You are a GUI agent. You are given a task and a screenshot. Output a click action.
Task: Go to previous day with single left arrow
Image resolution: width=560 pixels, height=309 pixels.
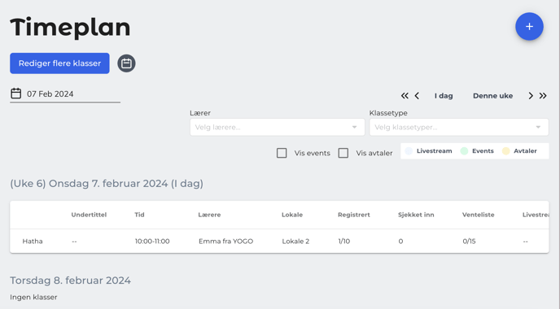point(417,96)
